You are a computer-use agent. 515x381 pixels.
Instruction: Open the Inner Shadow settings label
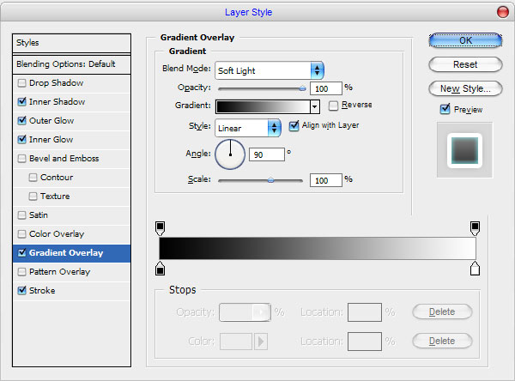[x=58, y=102]
